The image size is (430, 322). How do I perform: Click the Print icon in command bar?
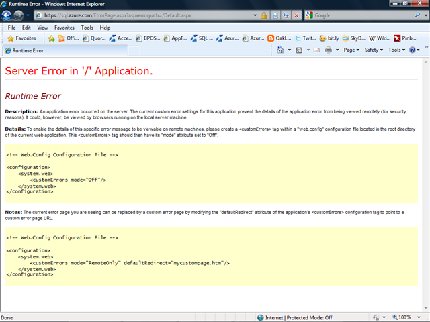(x=329, y=50)
